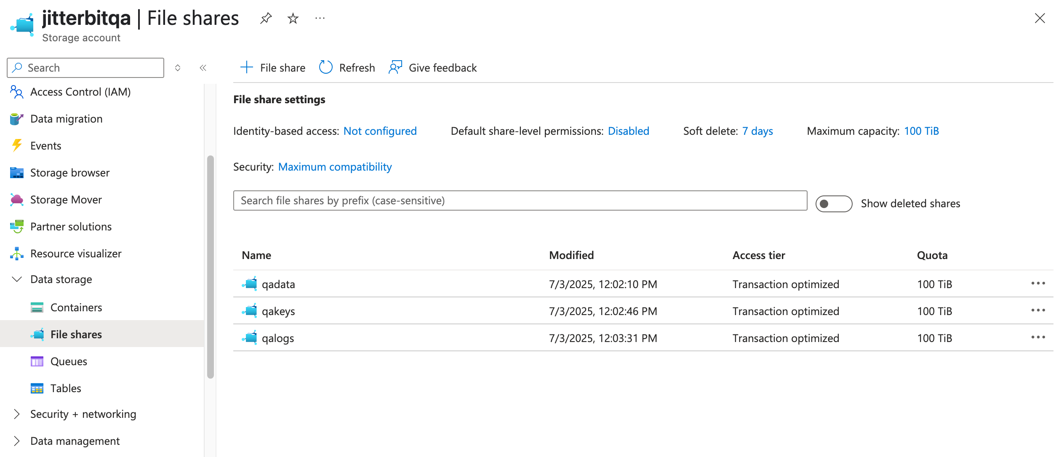Open the Not configured identity-based access link
The image size is (1056, 457).
pos(380,131)
